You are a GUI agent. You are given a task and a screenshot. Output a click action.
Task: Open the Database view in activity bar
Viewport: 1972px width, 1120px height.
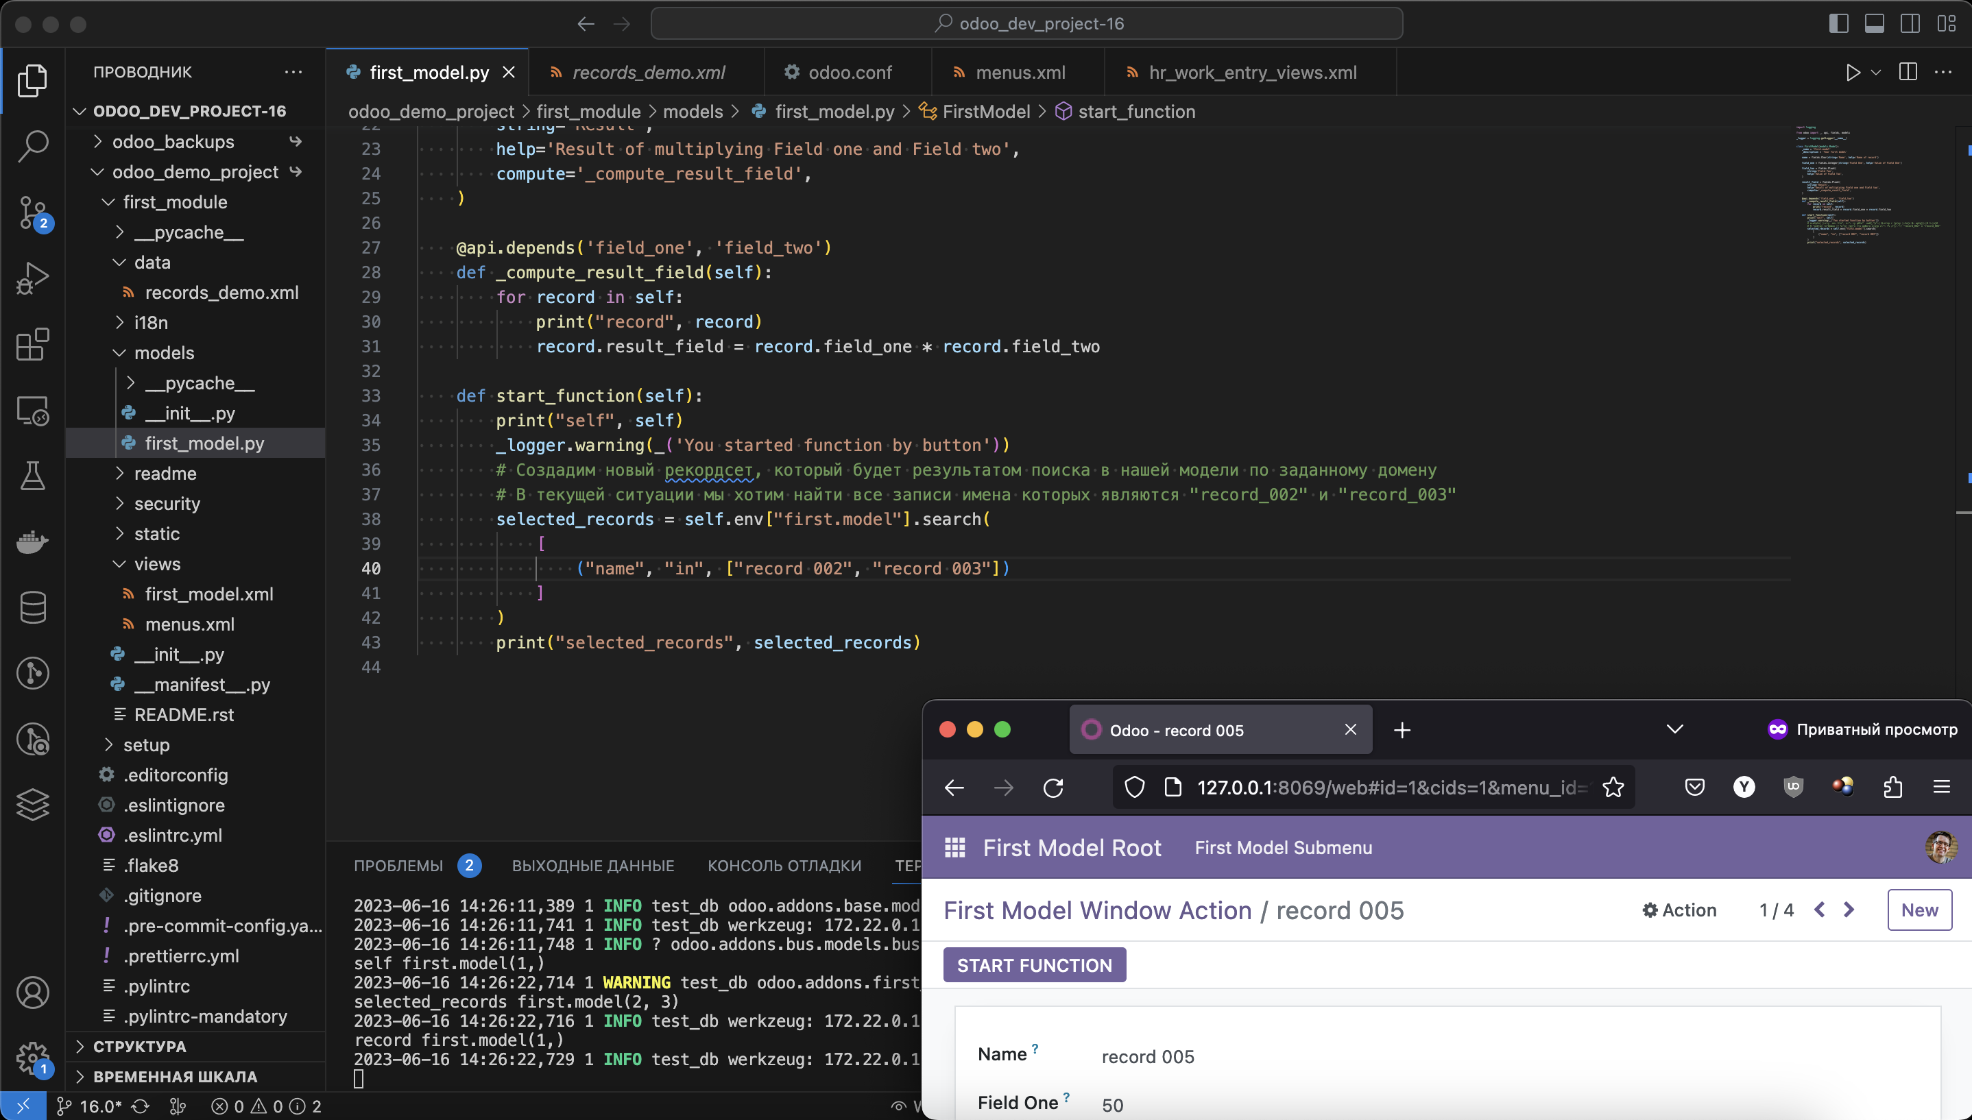[x=32, y=608]
